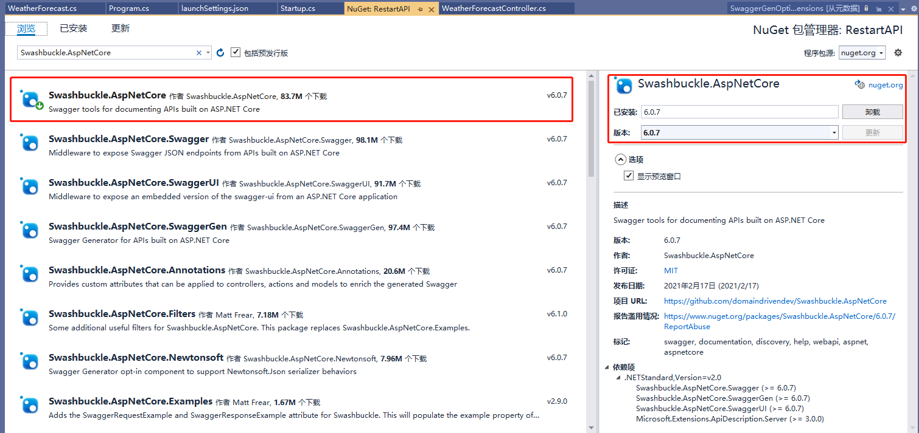
Task: Open NuGet package source settings gear
Action: (898, 53)
